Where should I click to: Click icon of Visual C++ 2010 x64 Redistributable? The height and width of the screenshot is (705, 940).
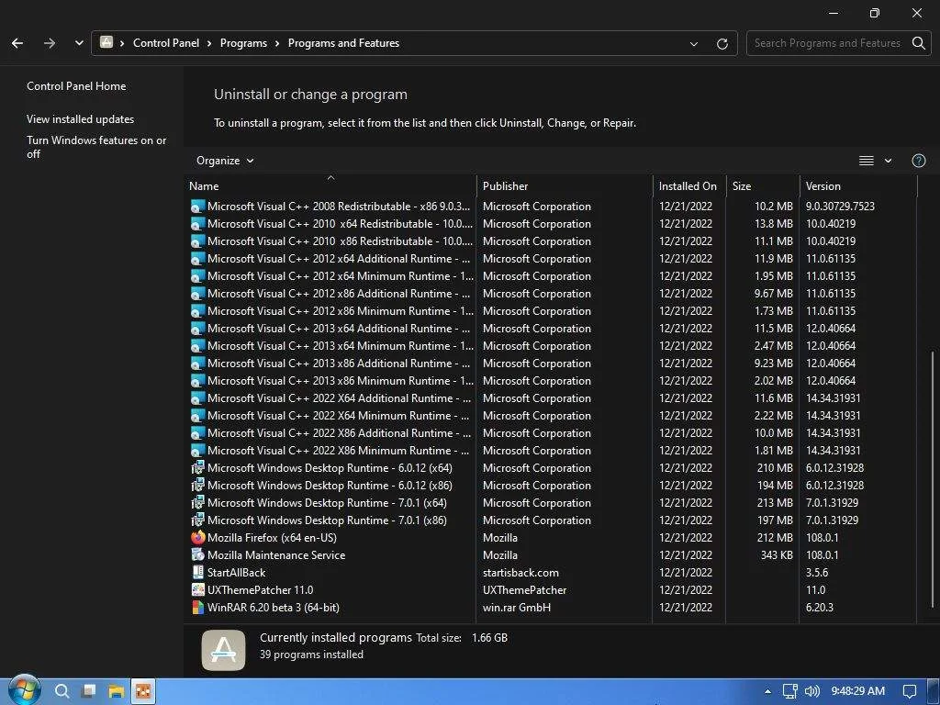click(x=198, y=224)
